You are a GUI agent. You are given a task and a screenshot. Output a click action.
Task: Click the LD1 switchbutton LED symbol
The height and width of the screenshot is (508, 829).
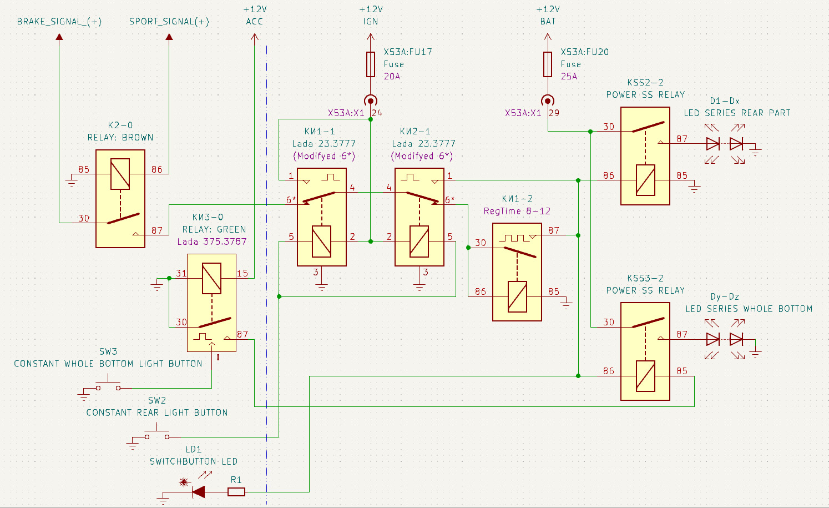pos(198,491)
